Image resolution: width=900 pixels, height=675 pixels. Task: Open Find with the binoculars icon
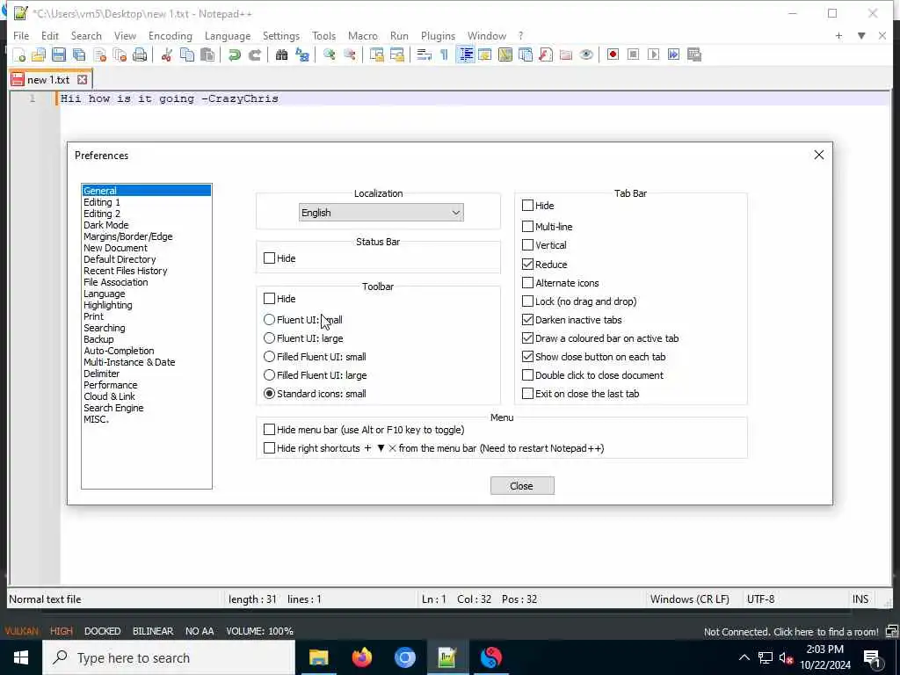[x=281, y=54]
